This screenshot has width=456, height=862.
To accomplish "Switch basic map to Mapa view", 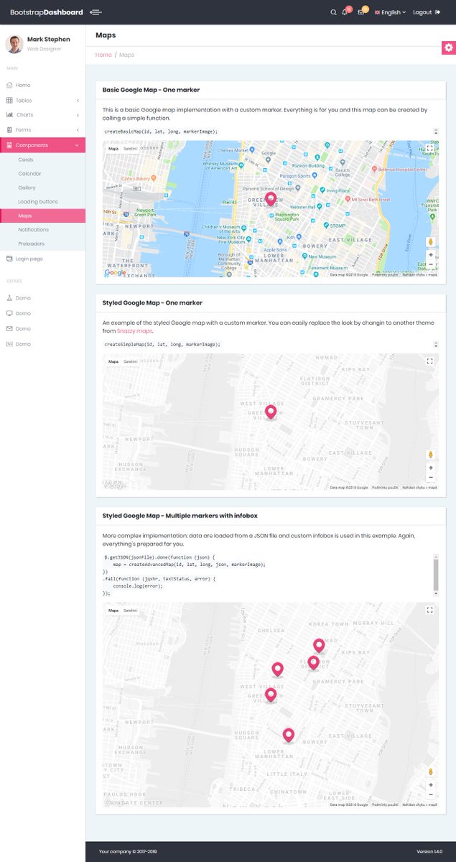I will (113, 148).
